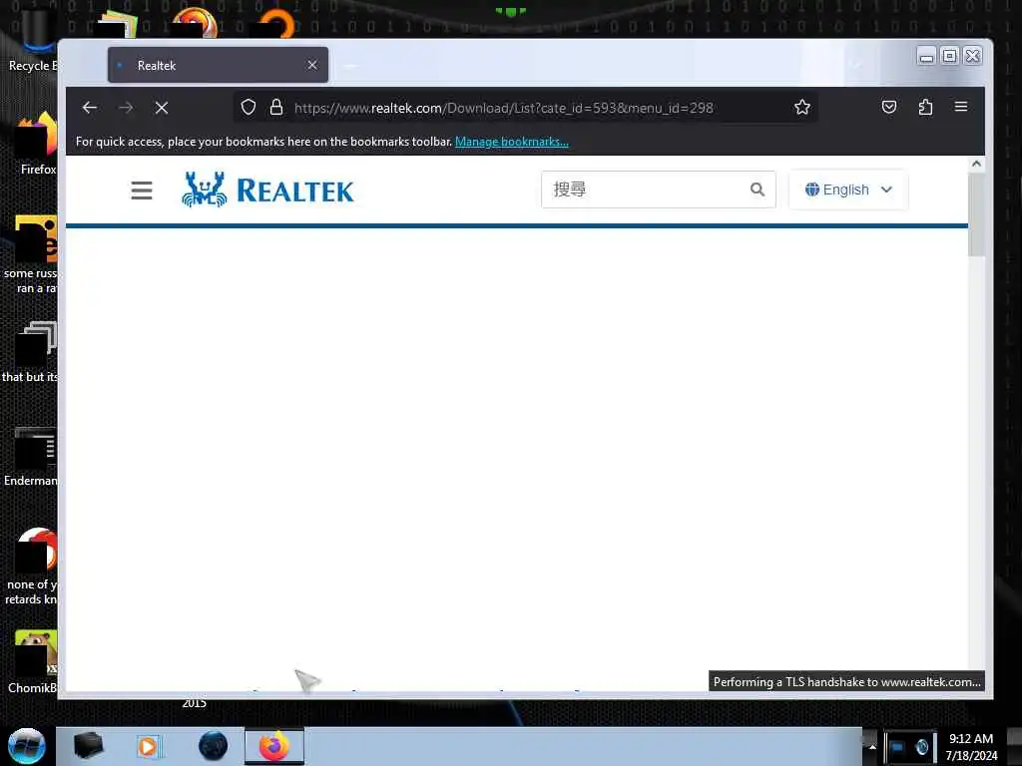The height and width of the screenshot is (766, 1022).
Task: Bookmark this page with the star icon
Action: [x=802, y=107]
